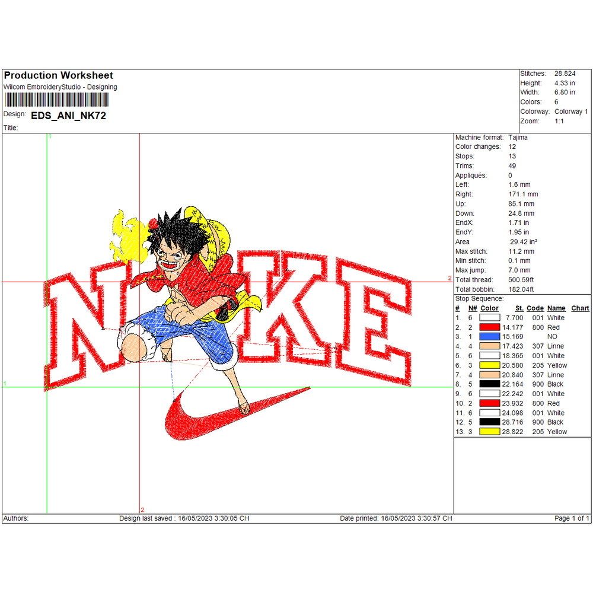The image size is (593, 593).
Task: Select the black 900 swatch in stop 8
Action: 491,384
